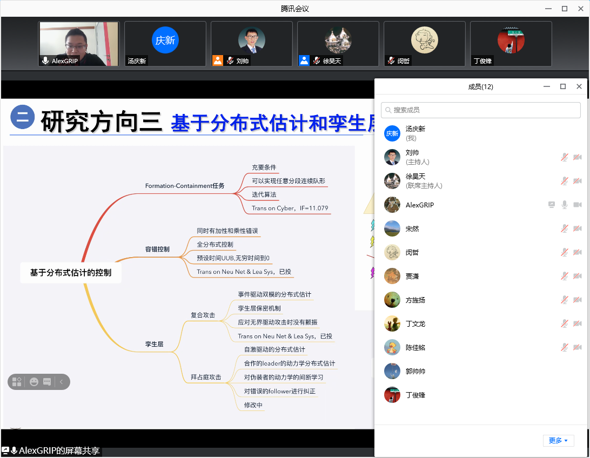Click the screen share icon beside AlexGRIP的屏幕共享
This screenshot has width=590, height=458.
[5, 450]
